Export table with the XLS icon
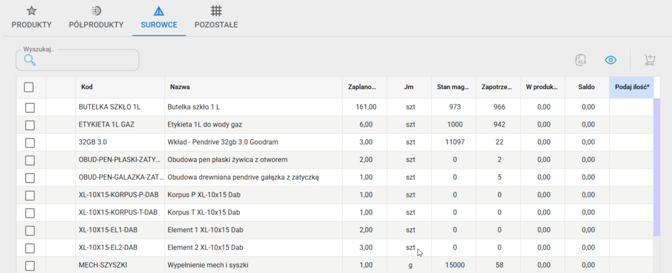672x273 pixels. 581,60
